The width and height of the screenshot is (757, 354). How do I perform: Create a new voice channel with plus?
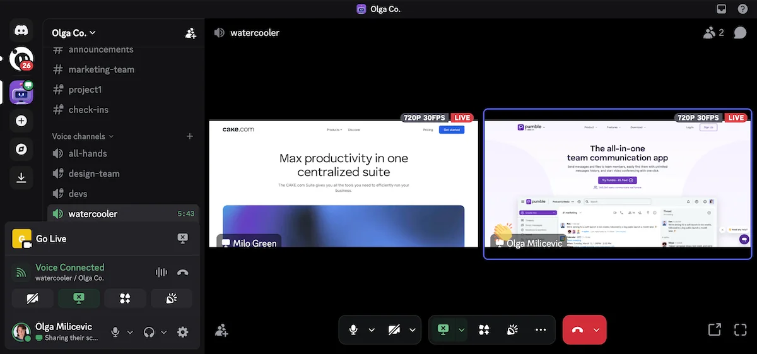click(x=190, y=136)
